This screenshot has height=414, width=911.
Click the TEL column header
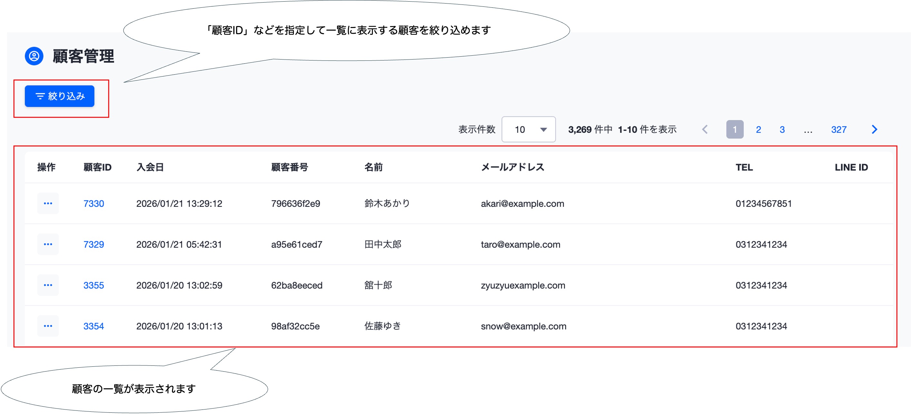point(744,167)
